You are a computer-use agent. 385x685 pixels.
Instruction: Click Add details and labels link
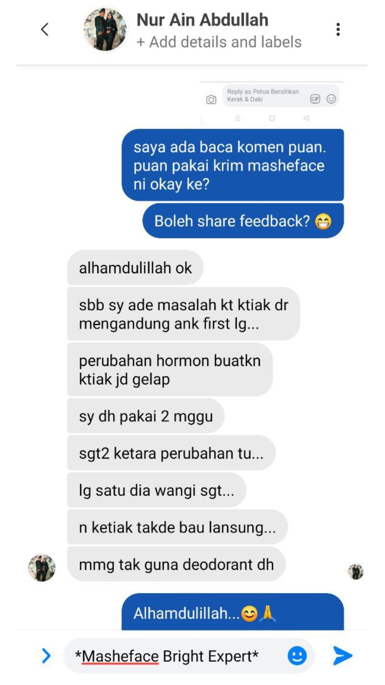point(219,42)
